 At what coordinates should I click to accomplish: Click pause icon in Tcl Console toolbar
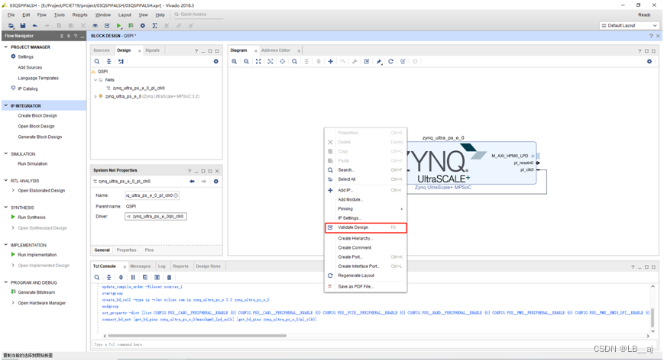[x=133, y=277]
